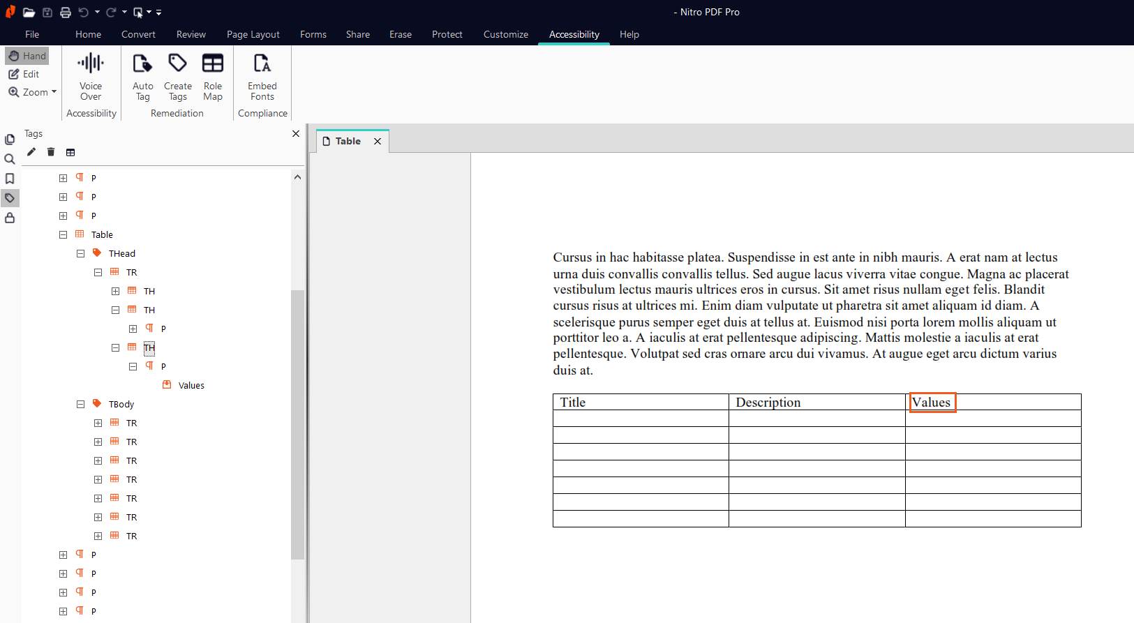The width and height of the screenshot is (1134, 623).
Task: Delete the selected tag with the trash icon
Action: click(x=51, y=152)
